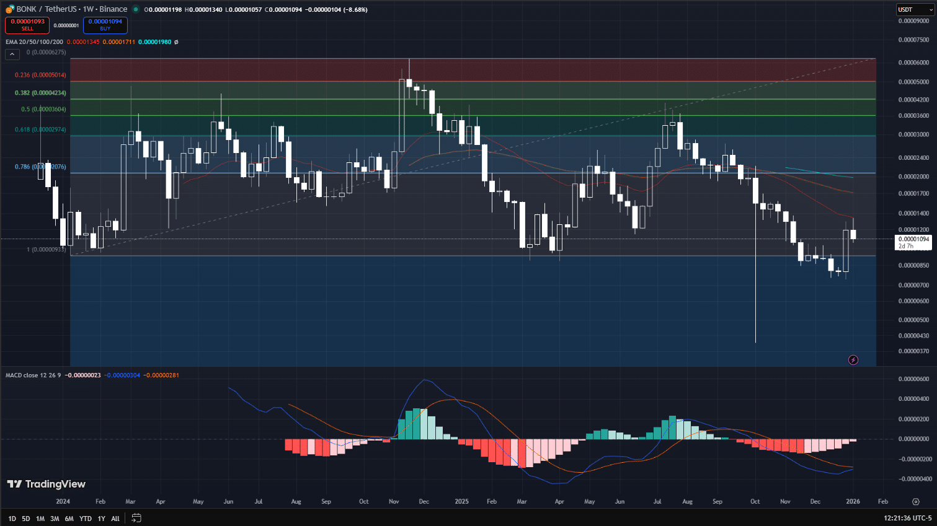The image size is (937, 526).
Task: Toggle the BUY order button
Action: 105,24
